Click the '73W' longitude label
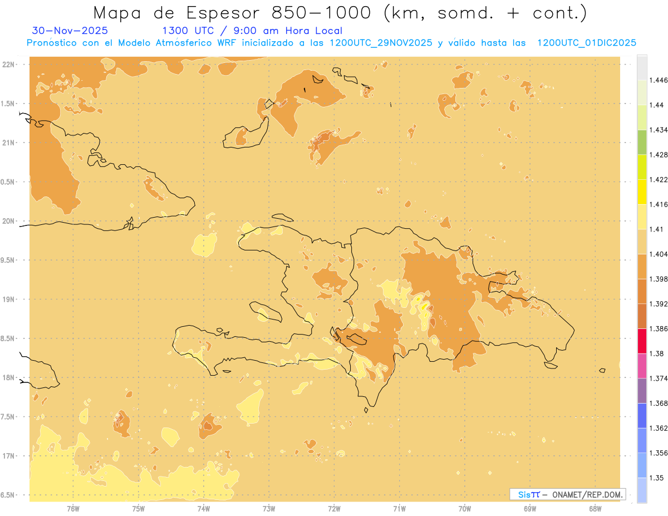Image resolution: width=668 pixels, height=516 pixels. (269, 508)
